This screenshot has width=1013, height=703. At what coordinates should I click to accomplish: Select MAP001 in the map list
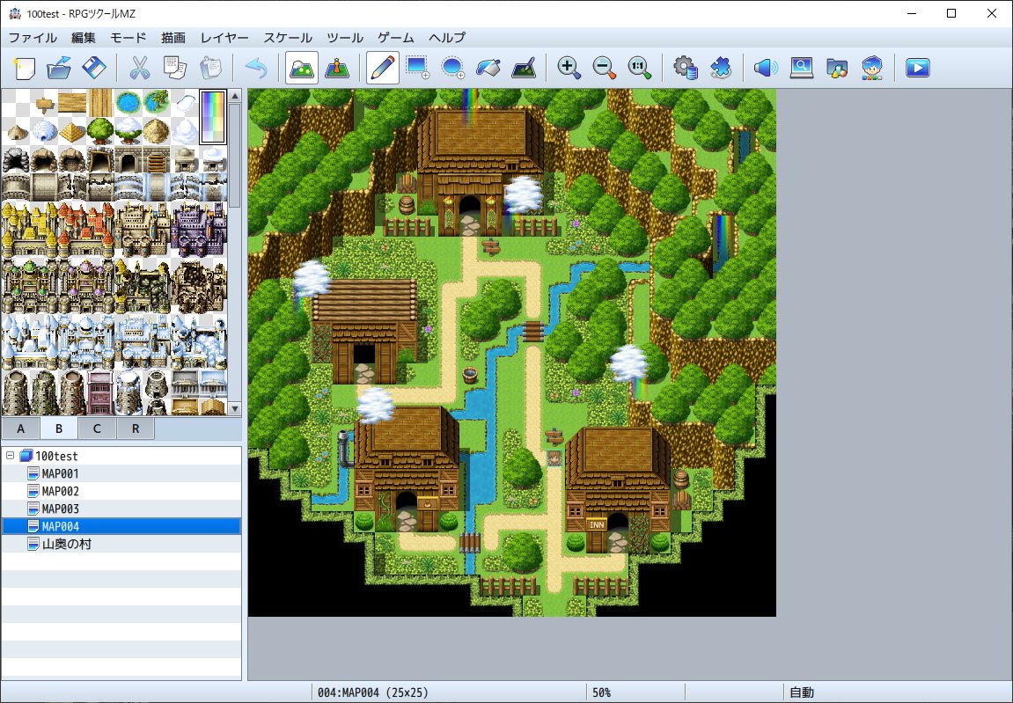[x=60, y=473]
